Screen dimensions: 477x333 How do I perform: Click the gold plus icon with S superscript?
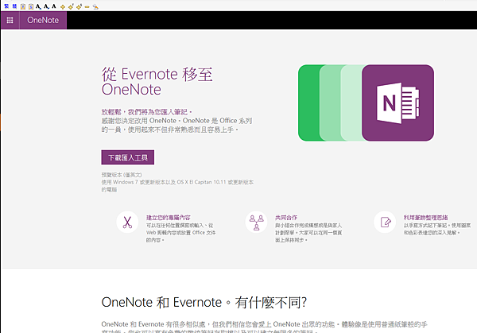(79, 6)
